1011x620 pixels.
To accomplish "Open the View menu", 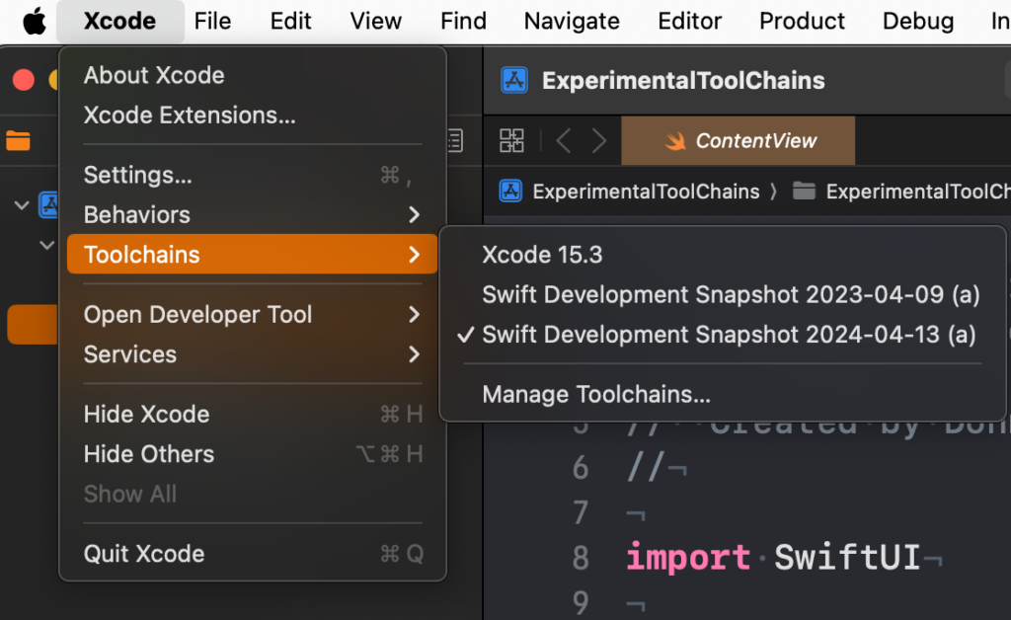I will pos(375,22).
